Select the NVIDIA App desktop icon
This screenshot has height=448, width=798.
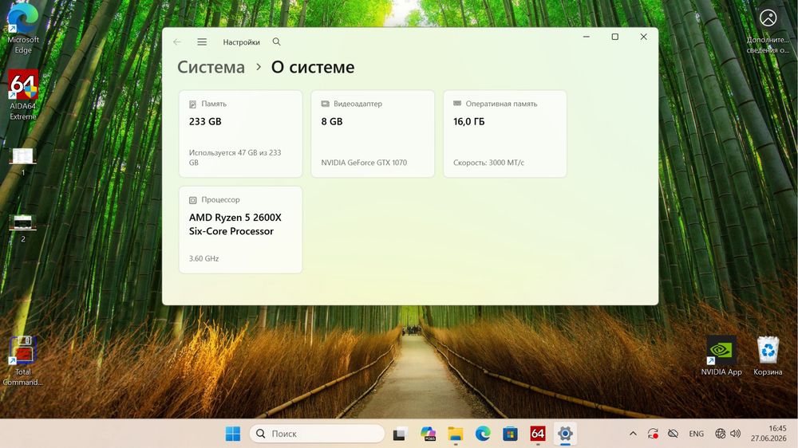point(721,356)
